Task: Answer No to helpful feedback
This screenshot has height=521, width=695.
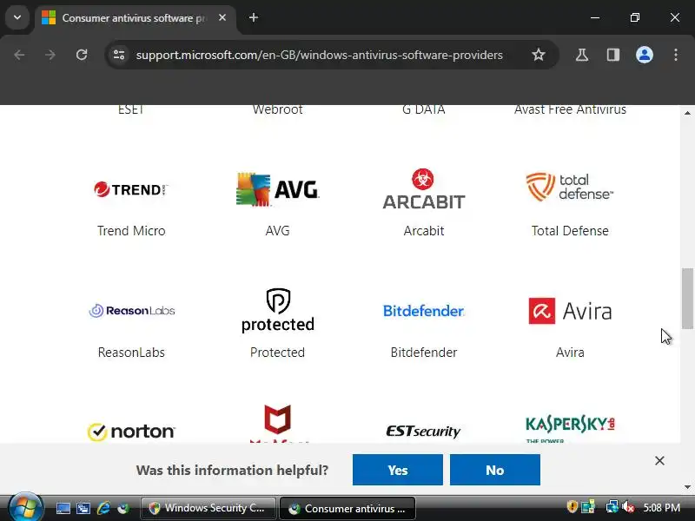Action: (495, 470)
